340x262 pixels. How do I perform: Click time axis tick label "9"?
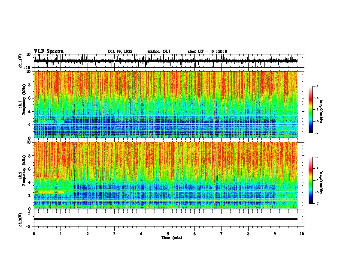[275, 234]
